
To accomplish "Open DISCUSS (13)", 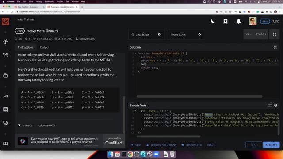I will pyautogui.click(x=191, y=145).
